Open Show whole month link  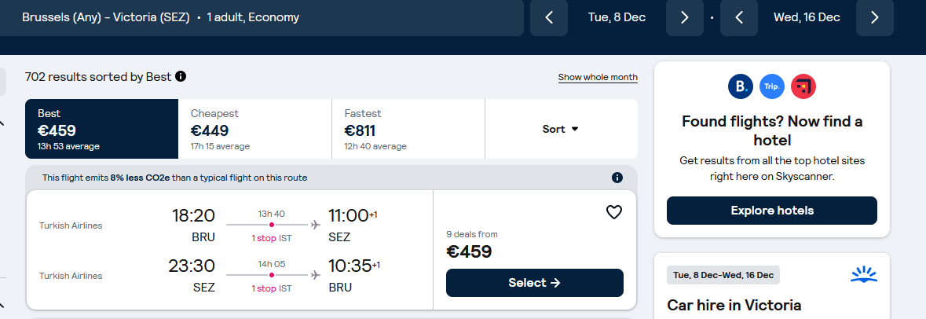[598, 77]
